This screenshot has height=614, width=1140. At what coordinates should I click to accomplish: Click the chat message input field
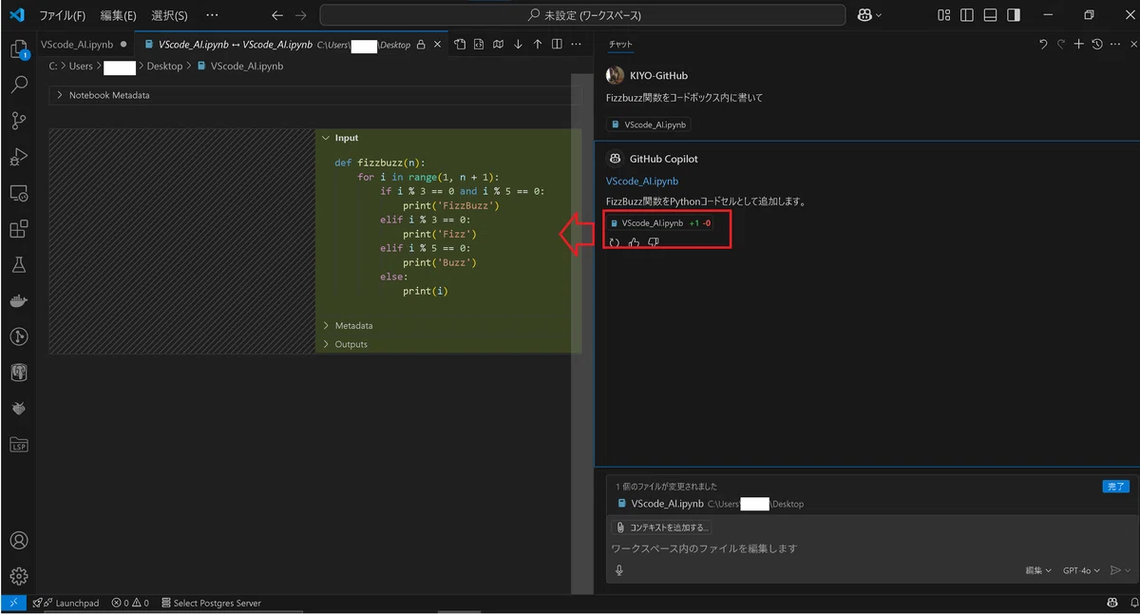[x=869, y=548]
